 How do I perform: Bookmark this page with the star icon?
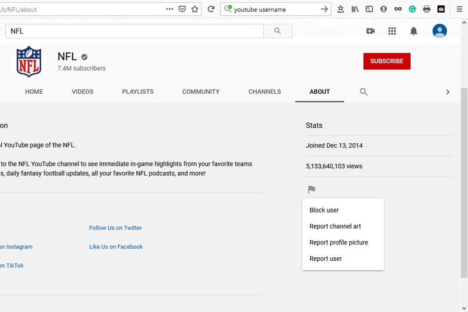click(195, 9)
